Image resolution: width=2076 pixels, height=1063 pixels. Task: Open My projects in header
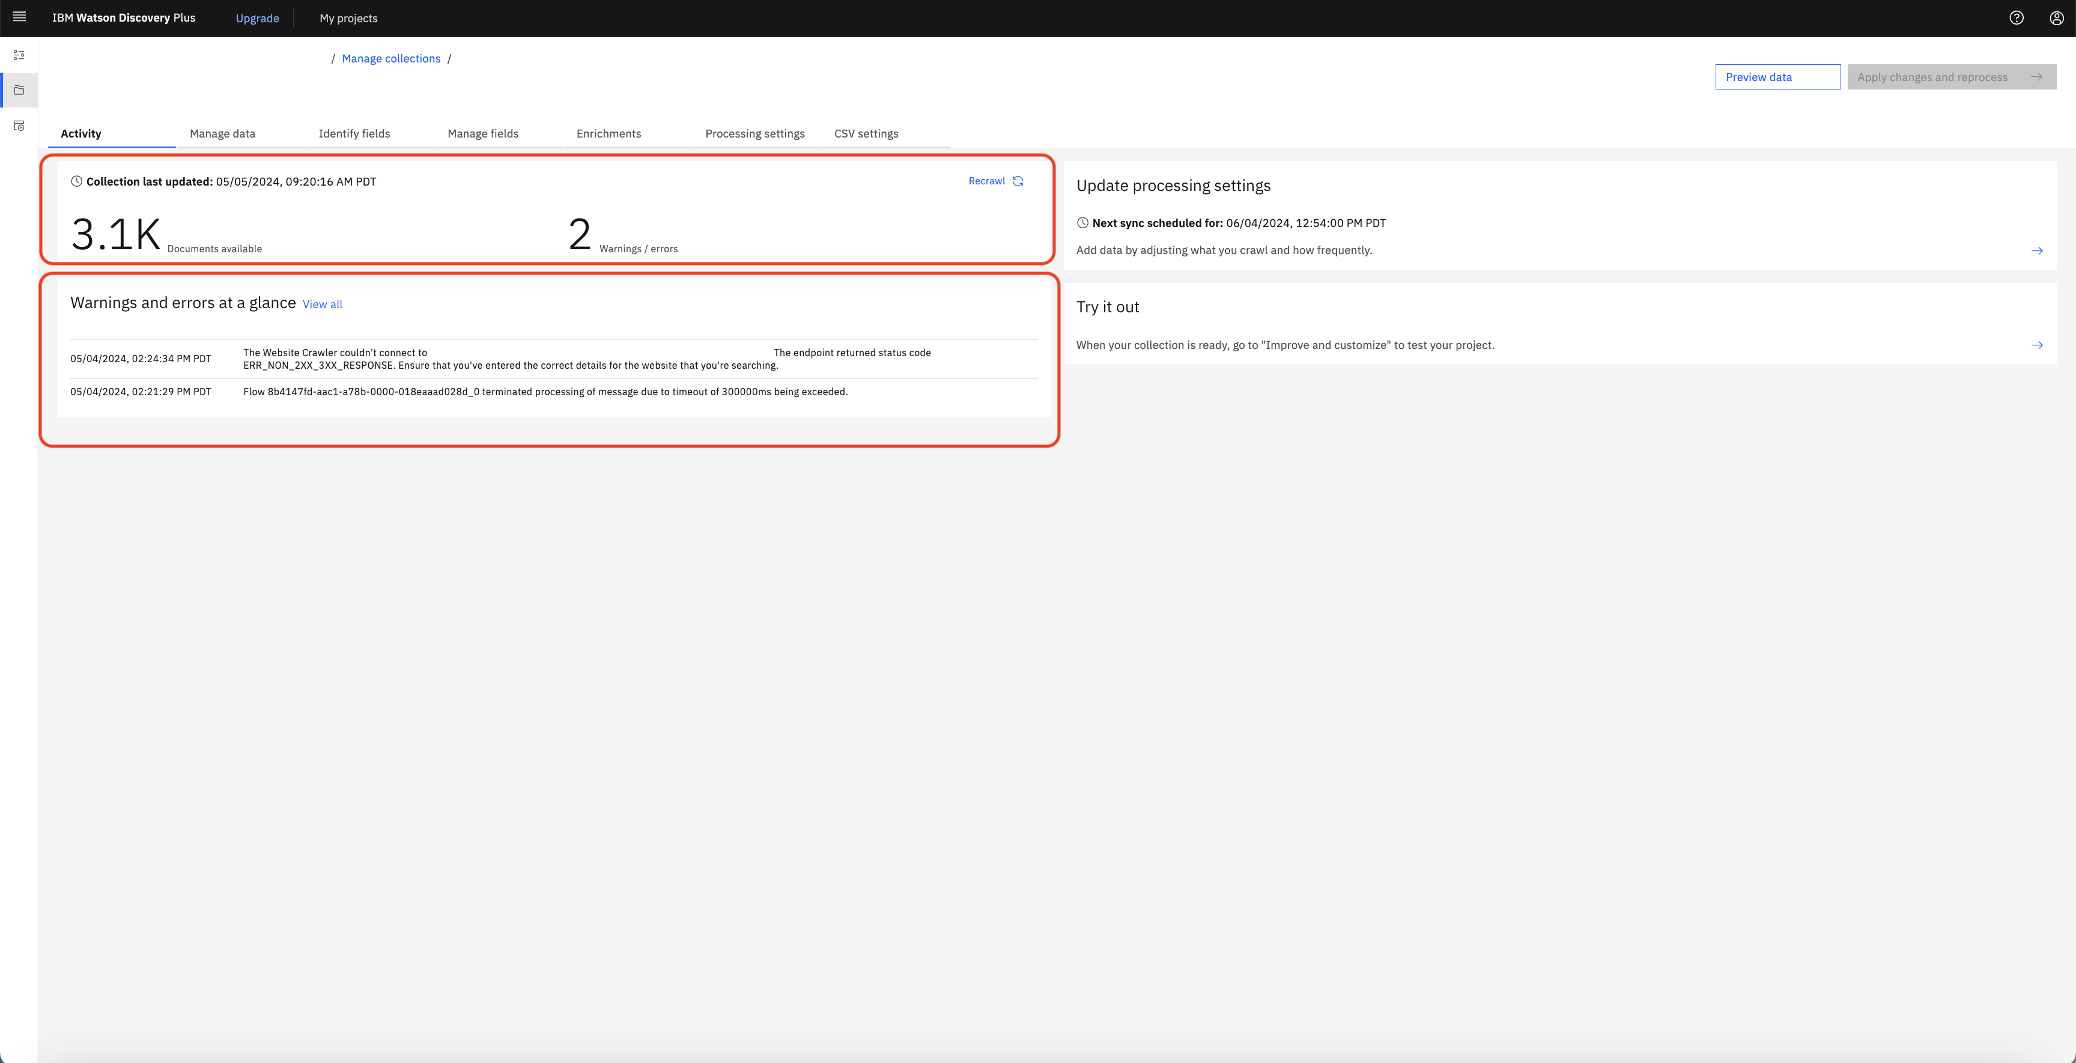pyautogui.click(x=348, y=19)
